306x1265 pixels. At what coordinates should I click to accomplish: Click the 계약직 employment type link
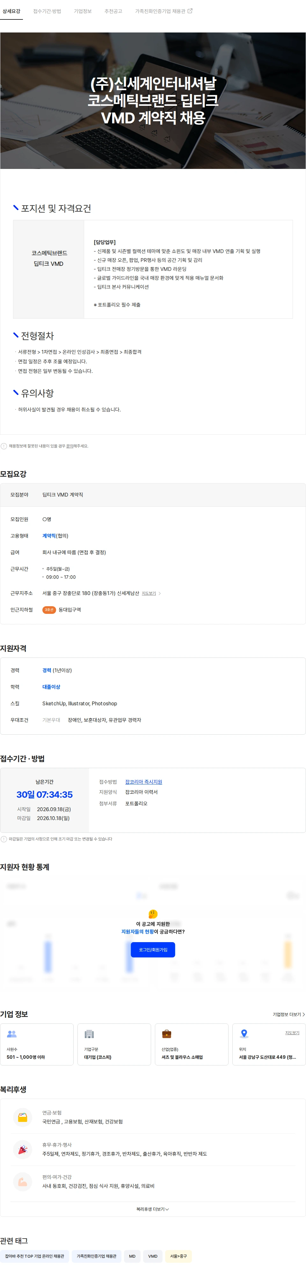(x=49, y=536)
